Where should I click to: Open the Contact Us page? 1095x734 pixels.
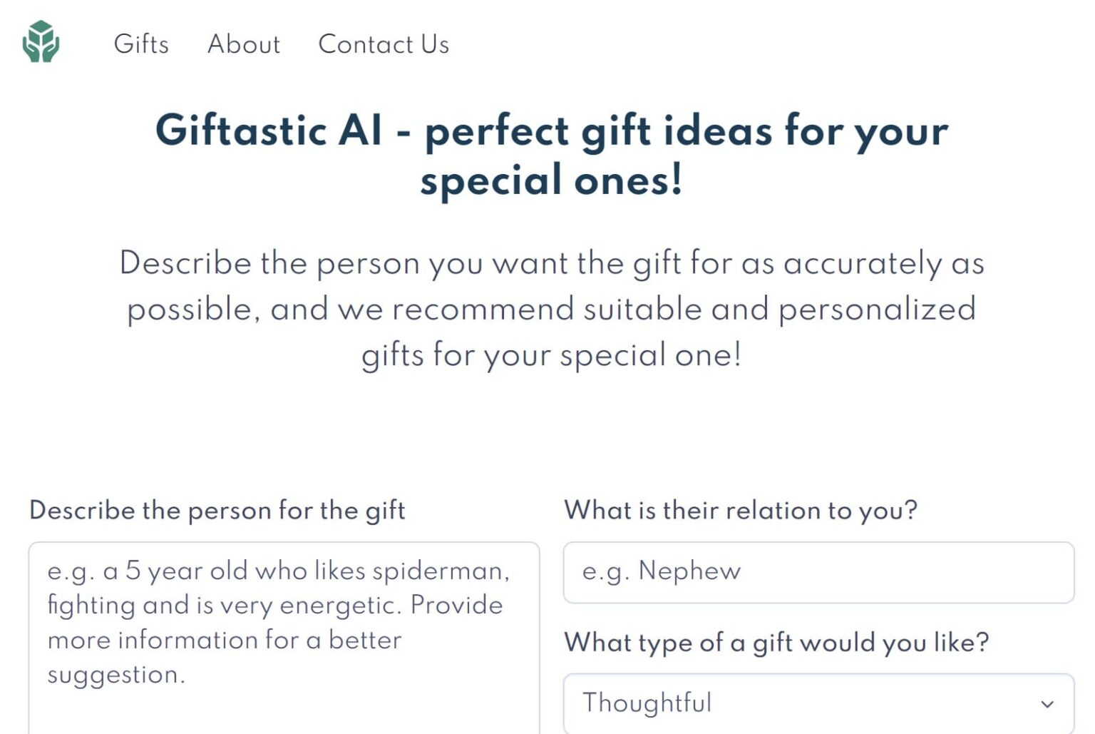(384, 44)
